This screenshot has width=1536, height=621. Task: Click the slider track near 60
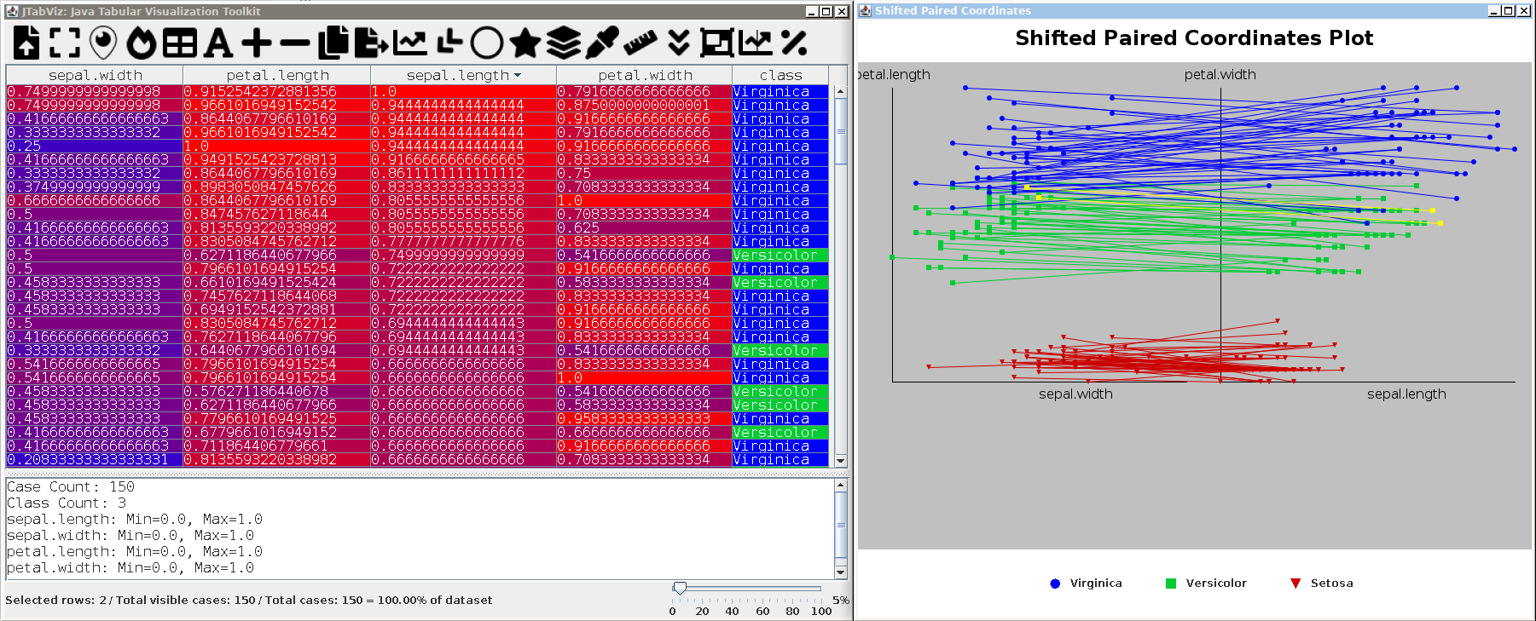pyautogui.click(x=762, y=589)
